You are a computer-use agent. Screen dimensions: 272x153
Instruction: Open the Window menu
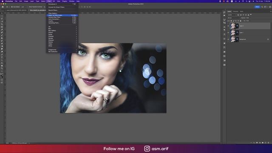(x=72, y=1)
